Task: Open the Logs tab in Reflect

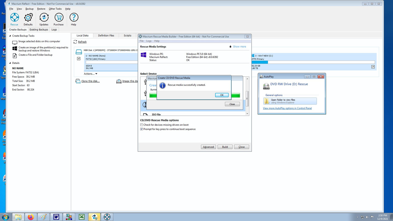Action: tap(54, 30)
